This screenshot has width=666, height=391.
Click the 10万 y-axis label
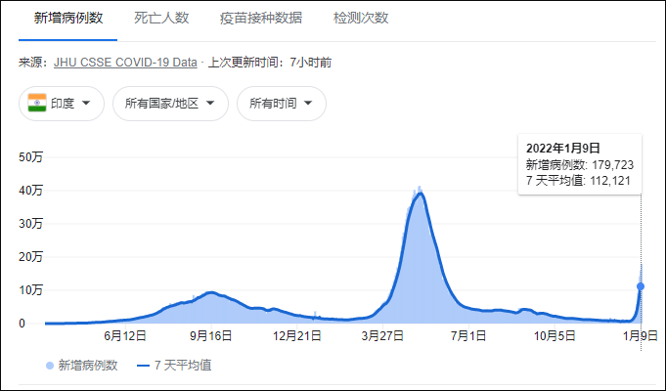click(x=31, y=290)
